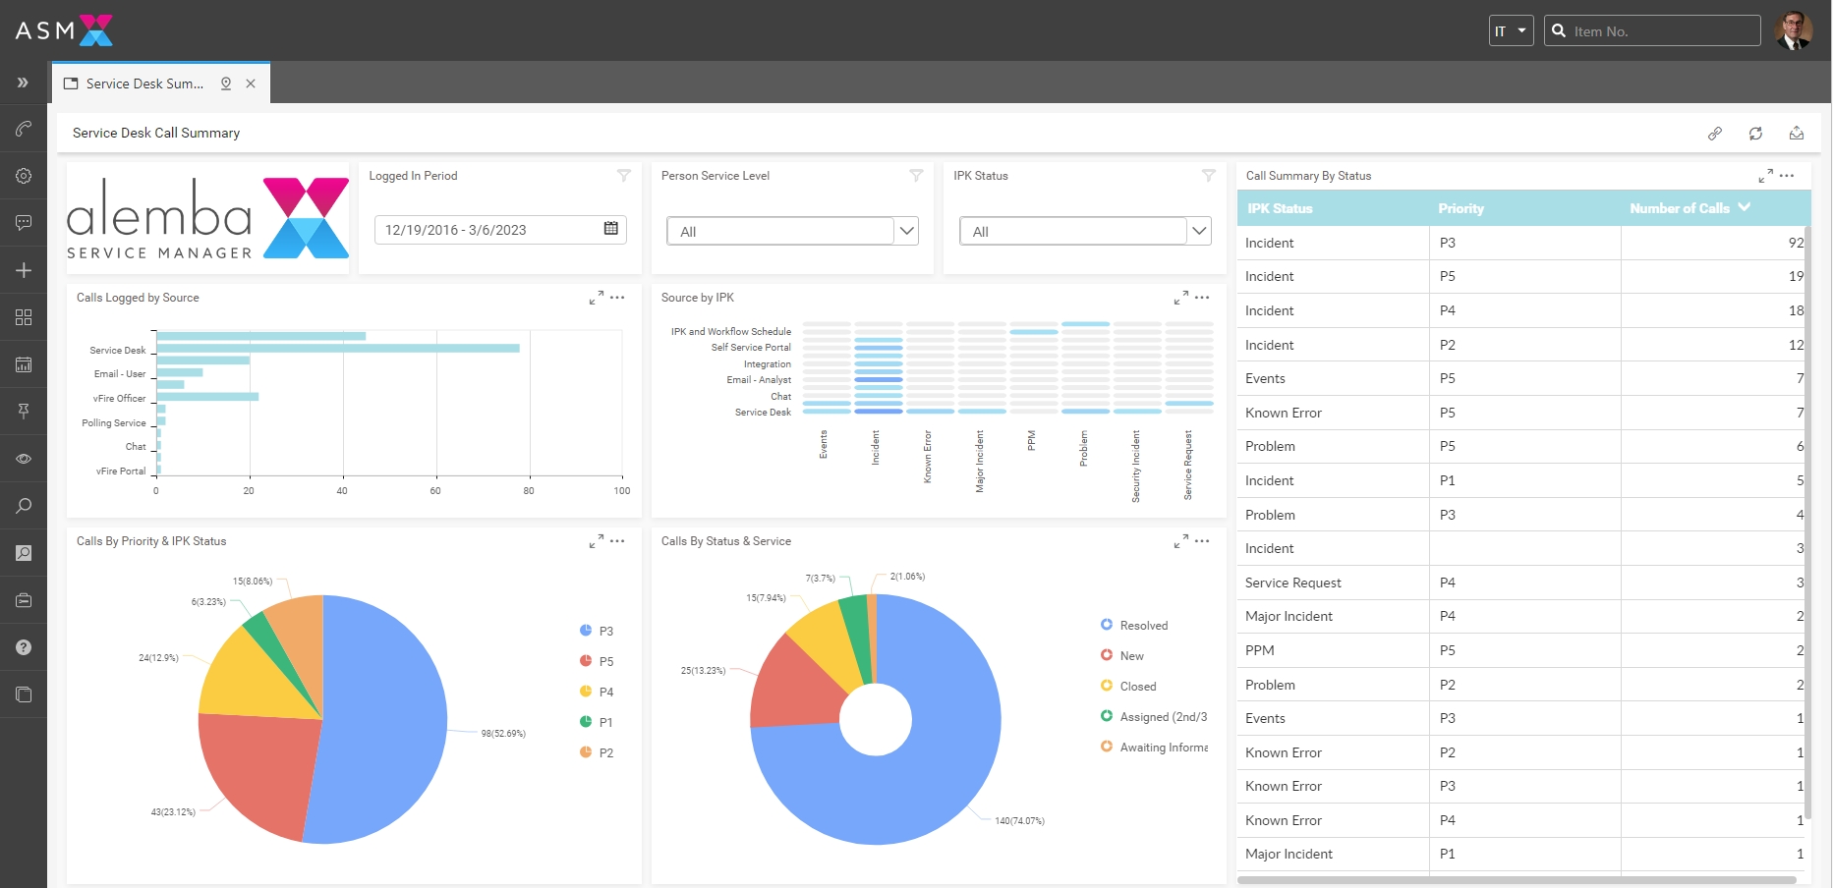Viewport: 1833px width, 888px height.
Task: Open the settings gear in left sidebar
Action: tap(24, 176)
